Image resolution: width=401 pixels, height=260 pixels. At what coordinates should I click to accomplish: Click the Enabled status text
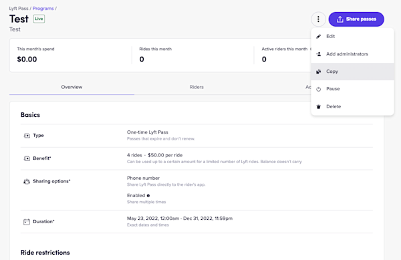136,196
